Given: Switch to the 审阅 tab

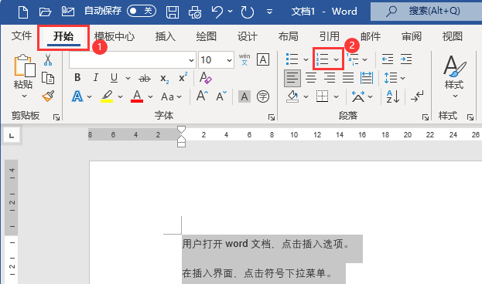Looking at the screenshot, I should click(x=412, y=36).
